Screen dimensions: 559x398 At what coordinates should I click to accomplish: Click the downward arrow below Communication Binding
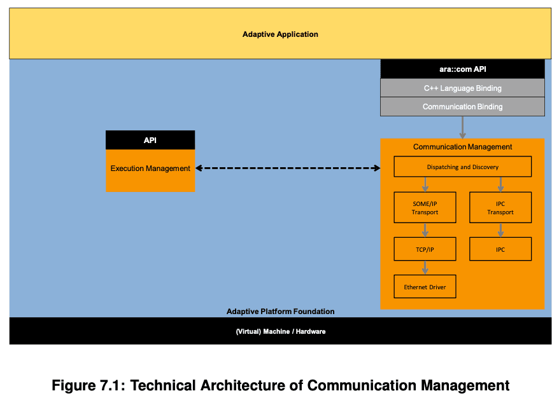(x=463, y=126)
